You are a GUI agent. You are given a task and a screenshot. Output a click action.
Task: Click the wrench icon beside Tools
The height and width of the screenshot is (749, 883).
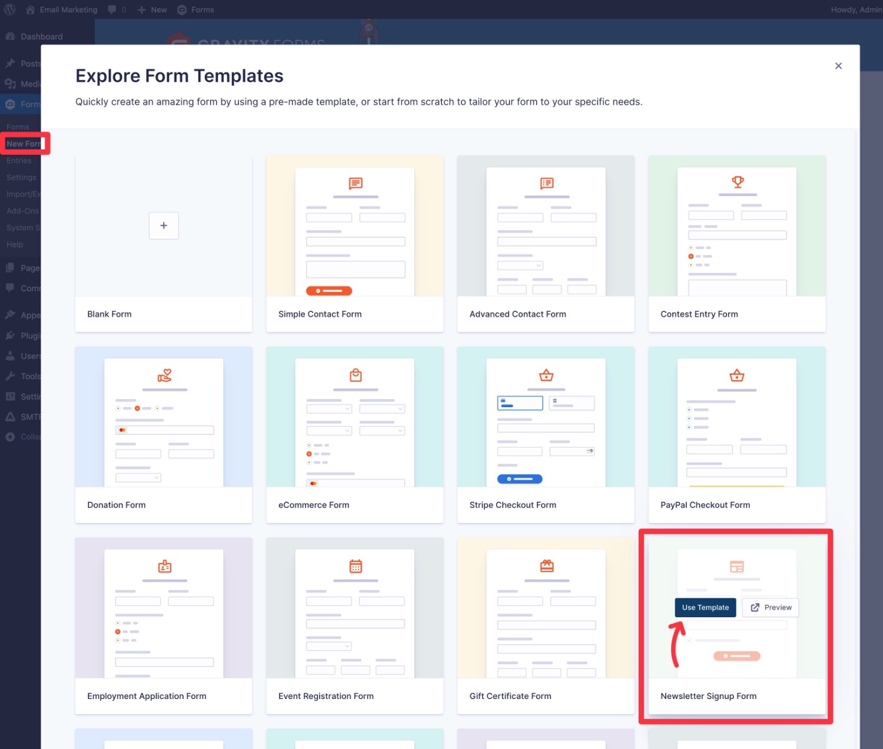point(10,376)
